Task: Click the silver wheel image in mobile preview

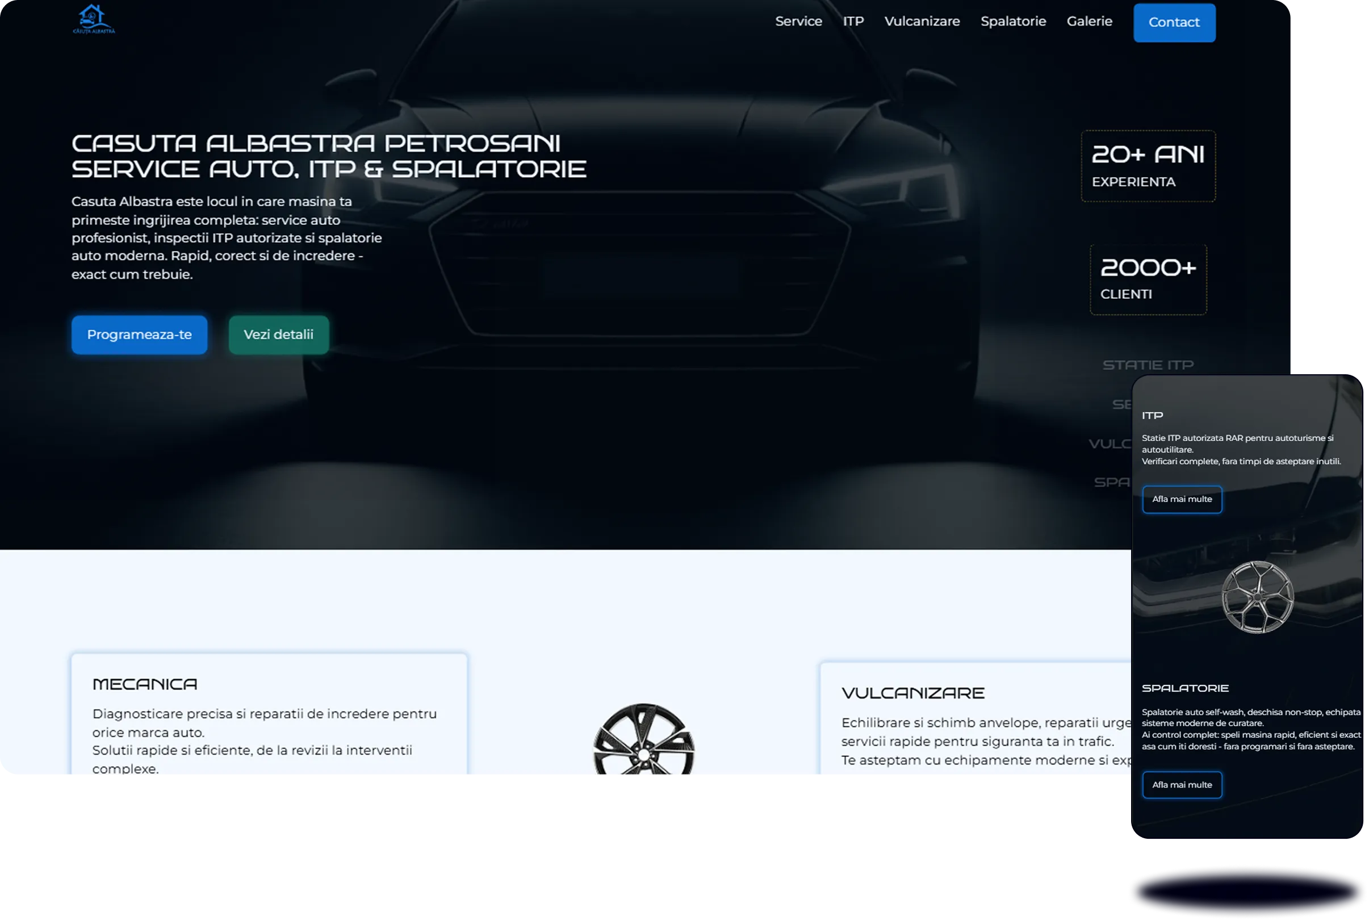Action: click(x=1258, y=597)
